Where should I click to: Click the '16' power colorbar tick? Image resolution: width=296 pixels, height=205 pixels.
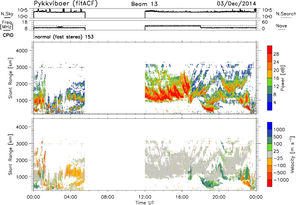[x=276, y=78]
